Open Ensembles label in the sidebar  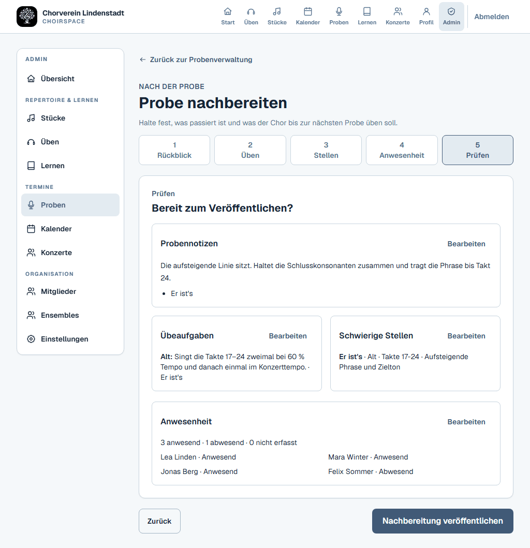click(60, 315)
